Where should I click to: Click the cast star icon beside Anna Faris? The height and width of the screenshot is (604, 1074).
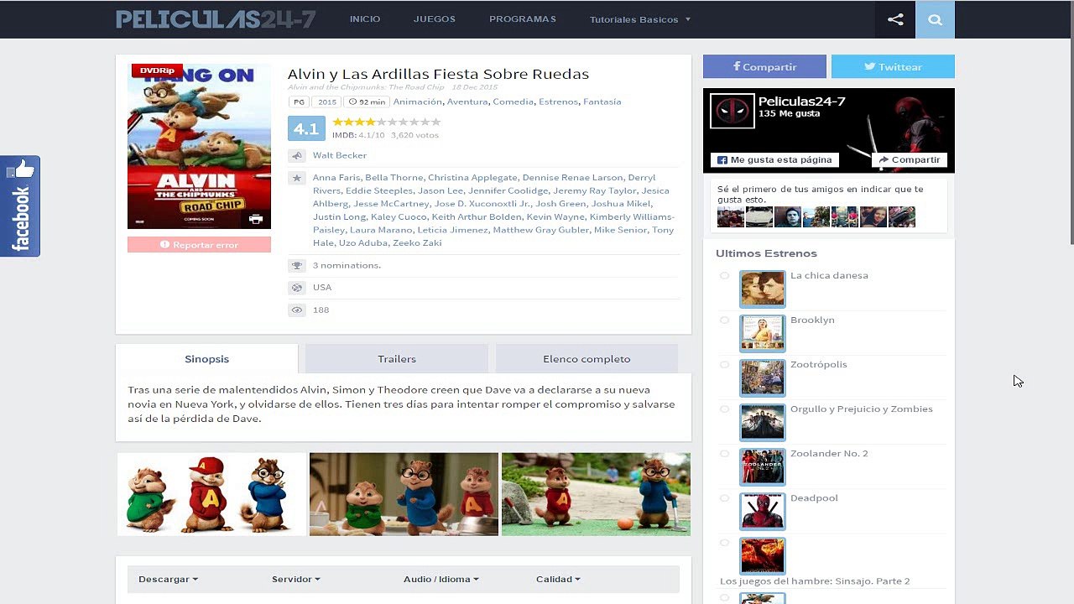296,178
